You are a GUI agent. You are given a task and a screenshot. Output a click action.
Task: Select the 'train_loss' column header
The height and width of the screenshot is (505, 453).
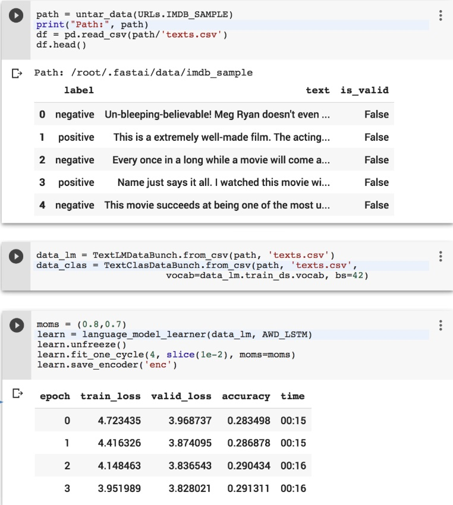[111, 396]
